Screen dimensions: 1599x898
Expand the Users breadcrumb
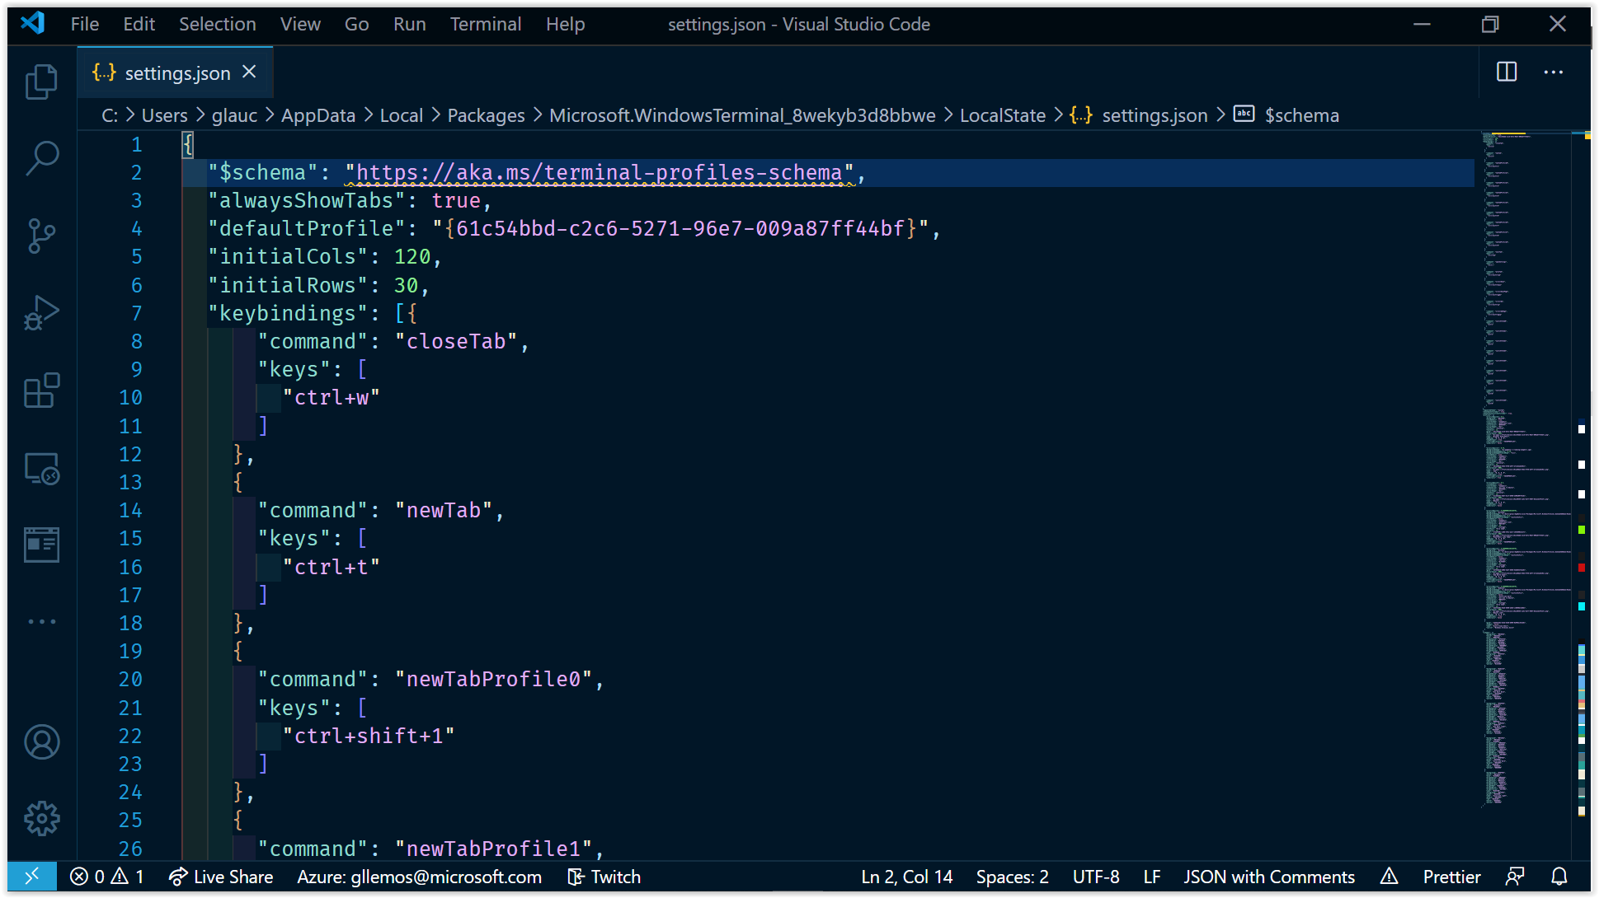pos(164,115)
